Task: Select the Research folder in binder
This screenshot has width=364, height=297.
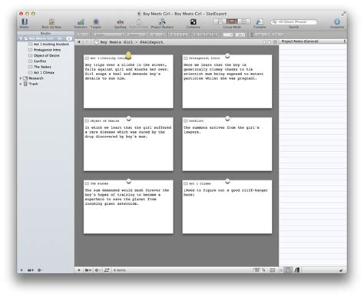Action: tap(36, 78)
